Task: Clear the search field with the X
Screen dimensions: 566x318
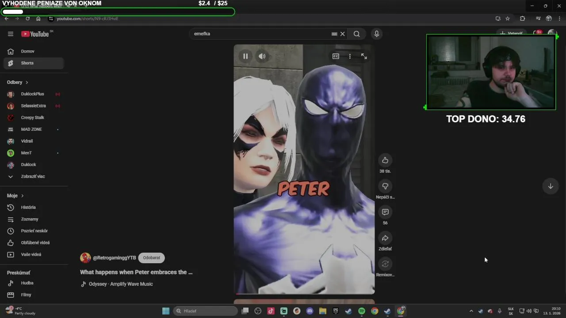Action: pos(342,34)
